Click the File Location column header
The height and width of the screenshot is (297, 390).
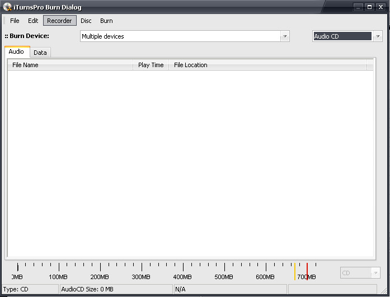coord(267,65)
